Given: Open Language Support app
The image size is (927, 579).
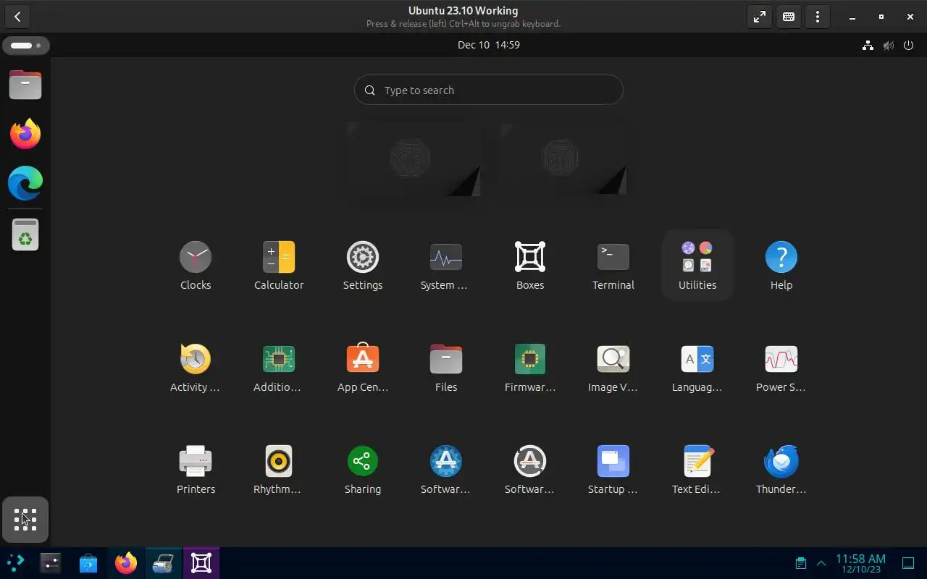Looking at the screenshot, I should pos(697,368).
